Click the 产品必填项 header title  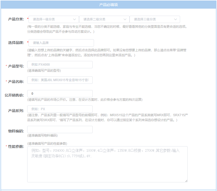click(x=108, y=5)
